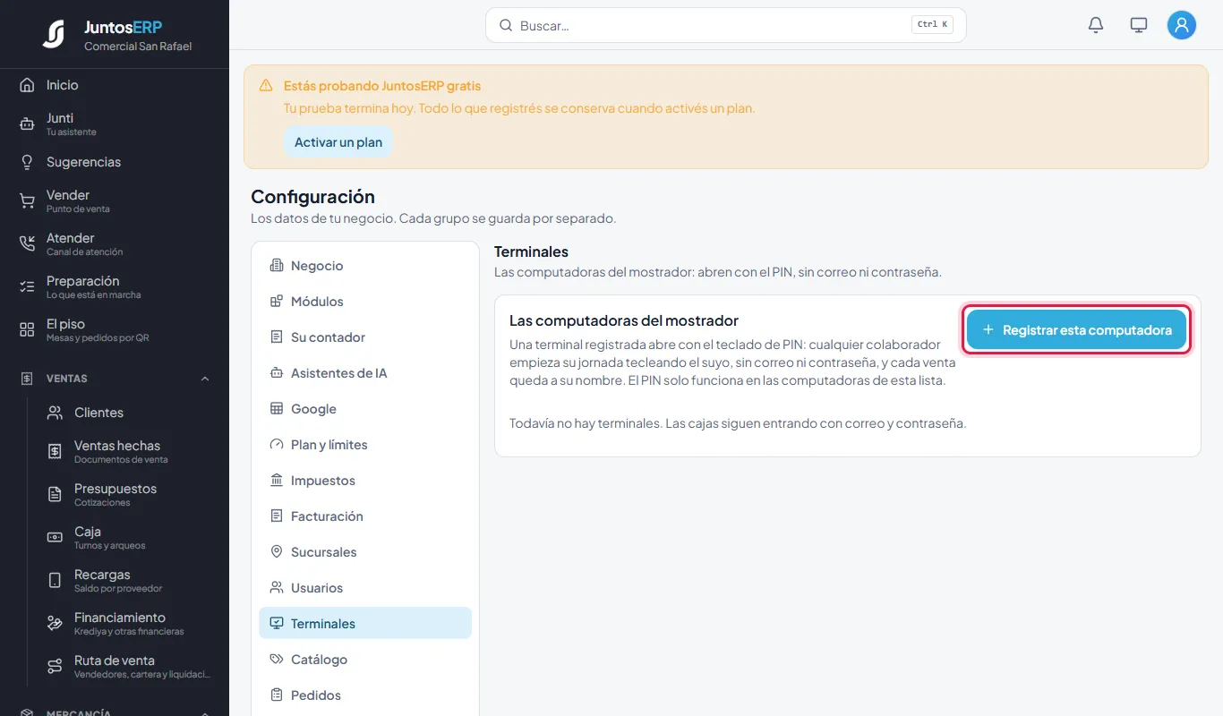
Task: Click the warning triangle icon in trial banner
Action: coord(266,86)
